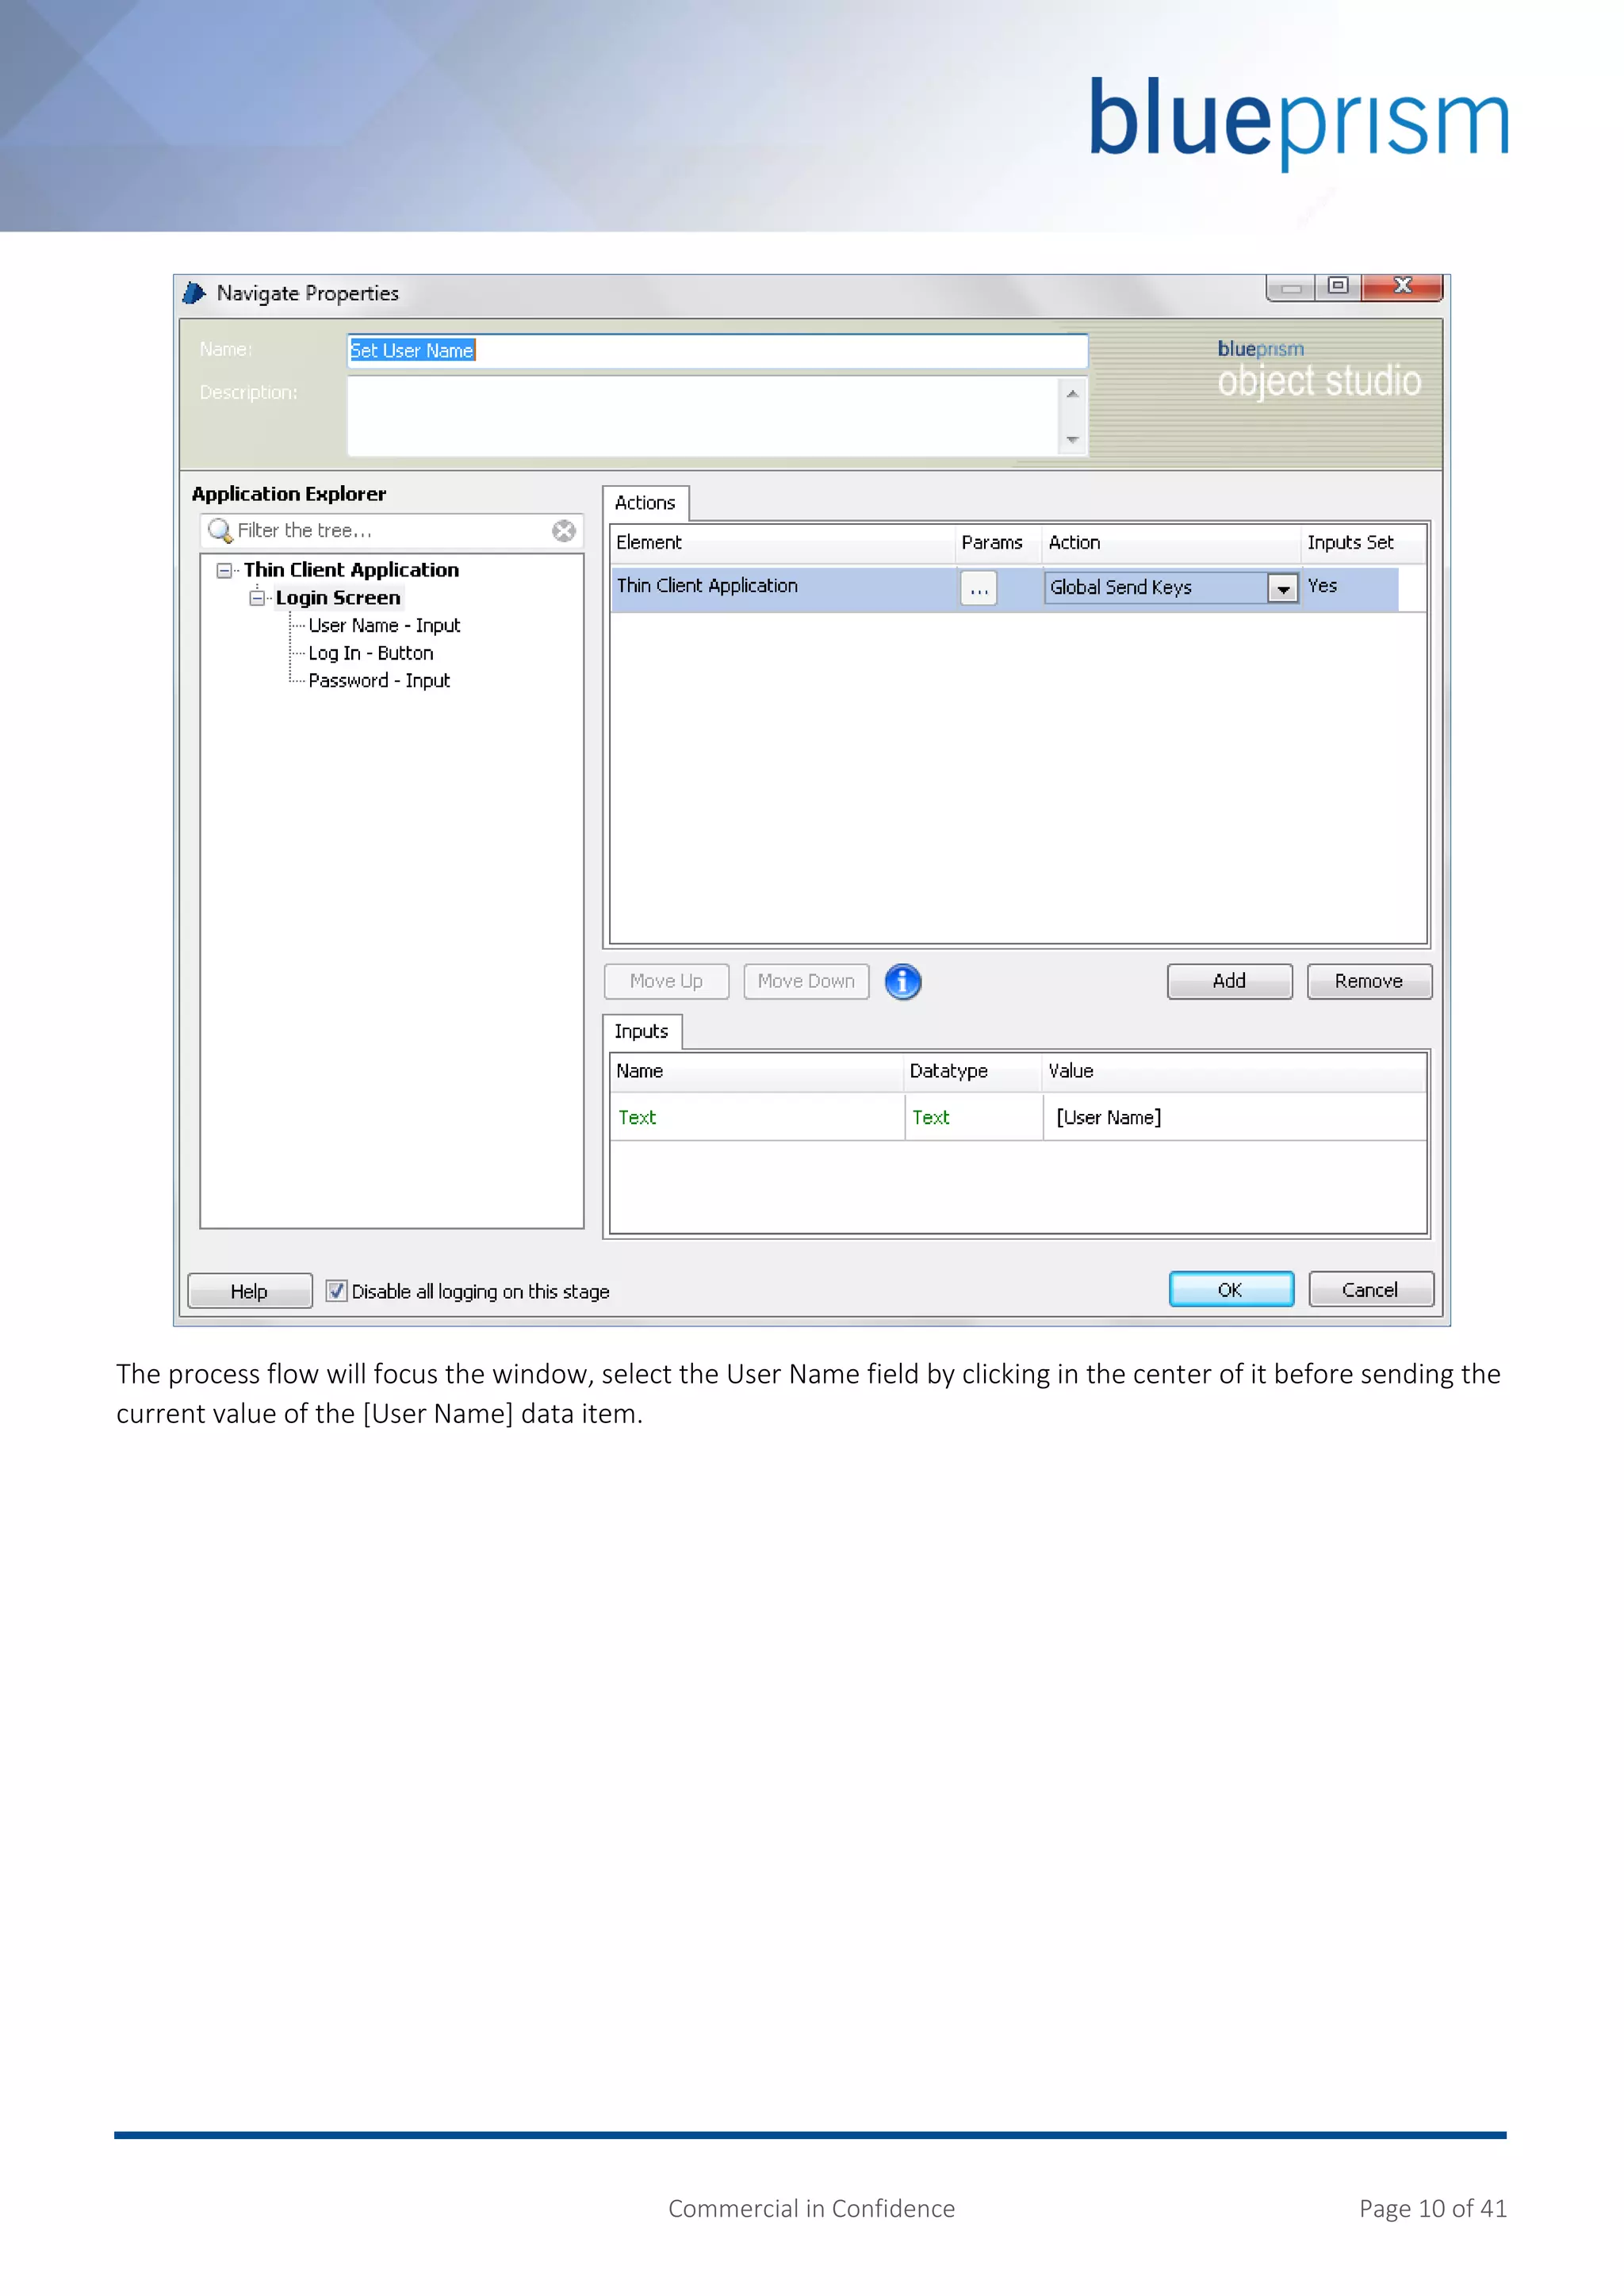Click the green Text name cell in Inputs
This screenshot has height=2296, width=1624.
tap(757, 1117)
